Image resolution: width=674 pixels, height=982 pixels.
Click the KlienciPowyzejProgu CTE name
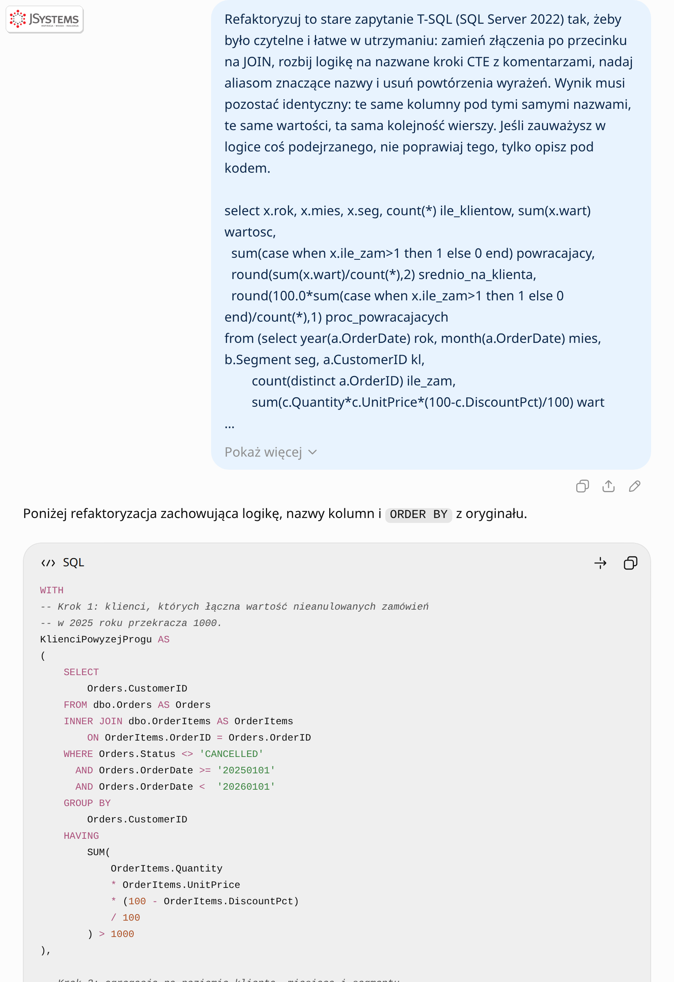96,639
